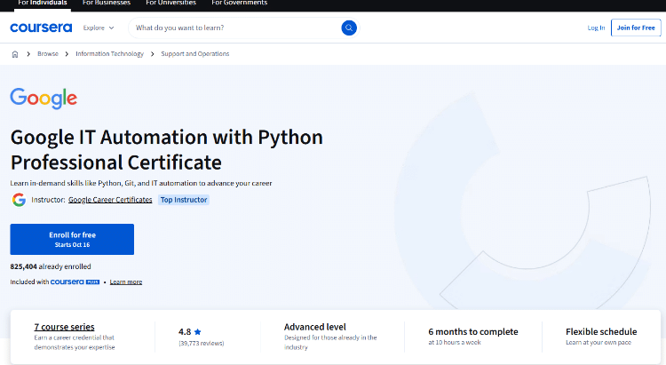Click the Join for Free button
This screenshot has width=666, height=365.
point(636,28)
